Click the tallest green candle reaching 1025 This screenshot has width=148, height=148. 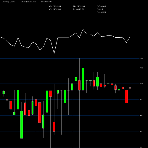[x=83, y=79]
